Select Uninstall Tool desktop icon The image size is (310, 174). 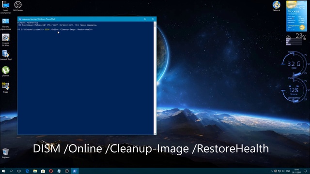[x=5, y=55]
